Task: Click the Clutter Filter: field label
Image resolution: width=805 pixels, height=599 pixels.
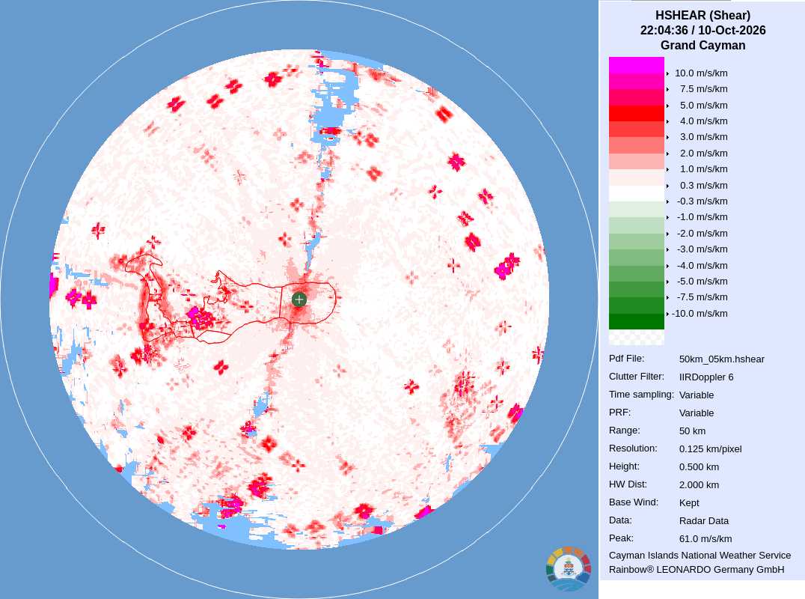Action: pyautogui.click(x=636, y=377)
